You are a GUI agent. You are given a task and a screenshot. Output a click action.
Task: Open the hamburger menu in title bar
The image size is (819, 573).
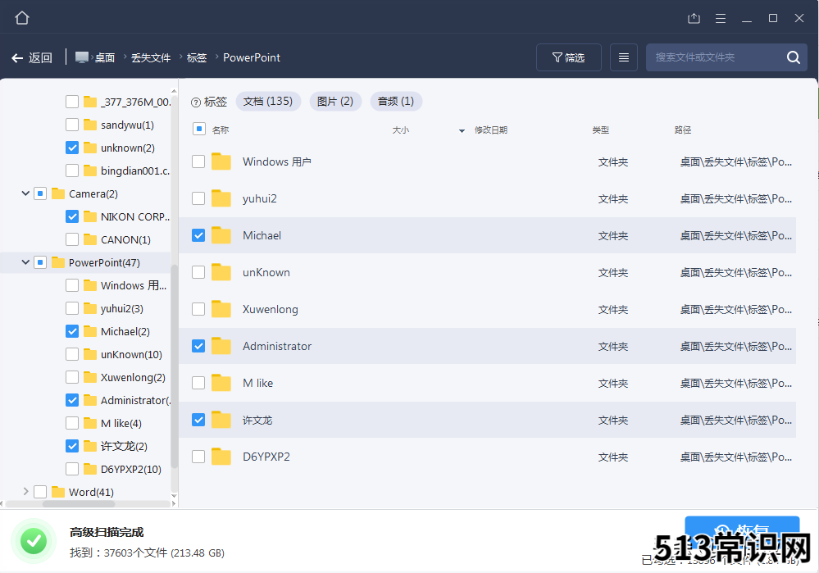click(x=721, y=18)
